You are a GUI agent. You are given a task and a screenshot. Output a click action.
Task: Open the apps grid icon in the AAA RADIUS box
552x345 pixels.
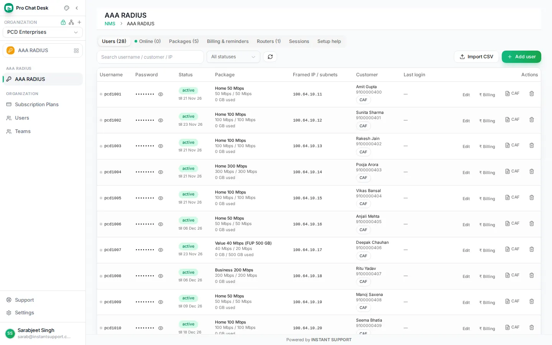click(76, 51)
